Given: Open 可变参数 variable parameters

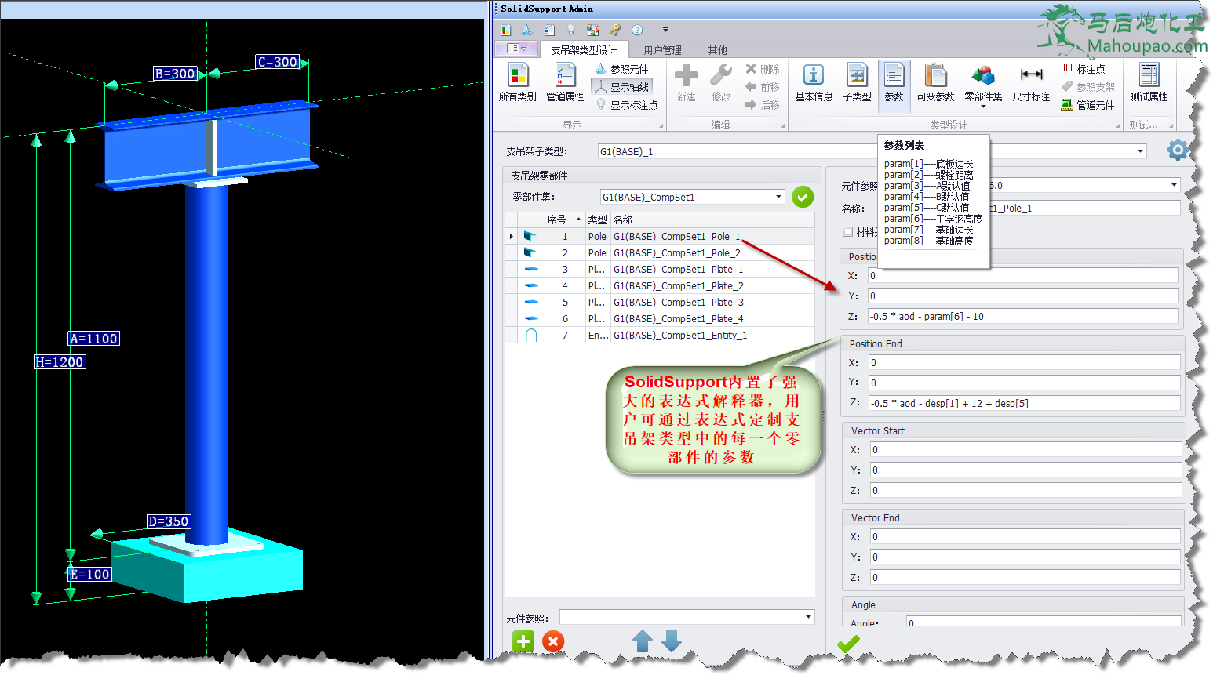Looking at the screenshot, I should tap(935, 82).
